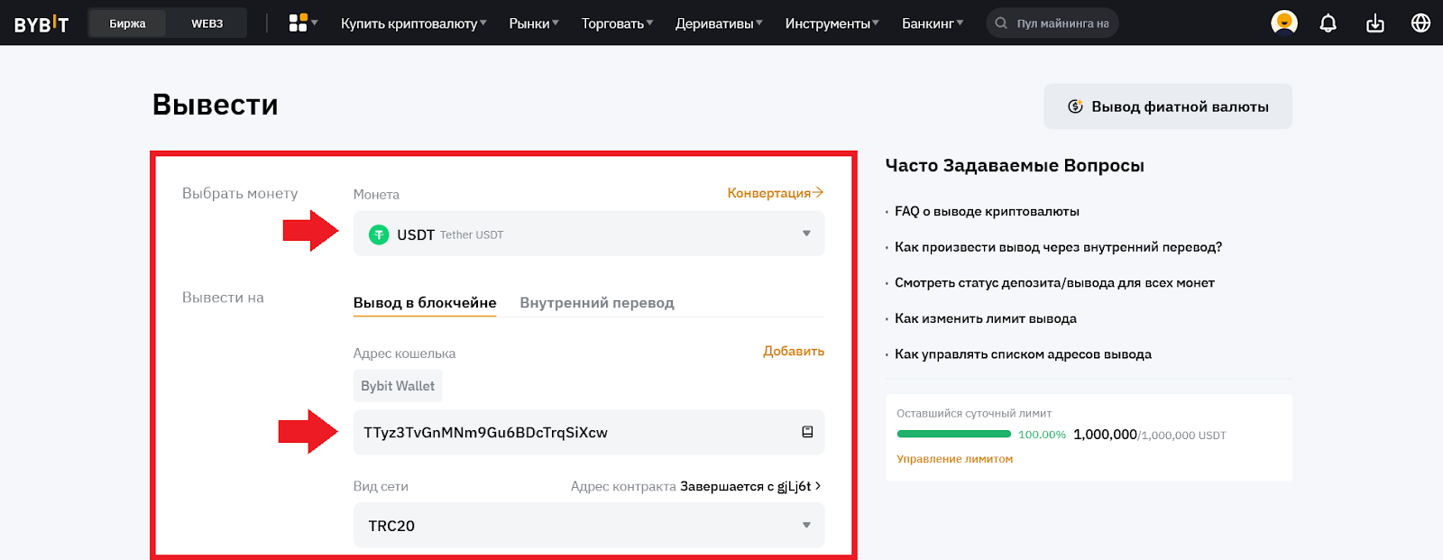Expand the apps grid dropdown arrow
1443x560 pixels.
pos(314,23)
